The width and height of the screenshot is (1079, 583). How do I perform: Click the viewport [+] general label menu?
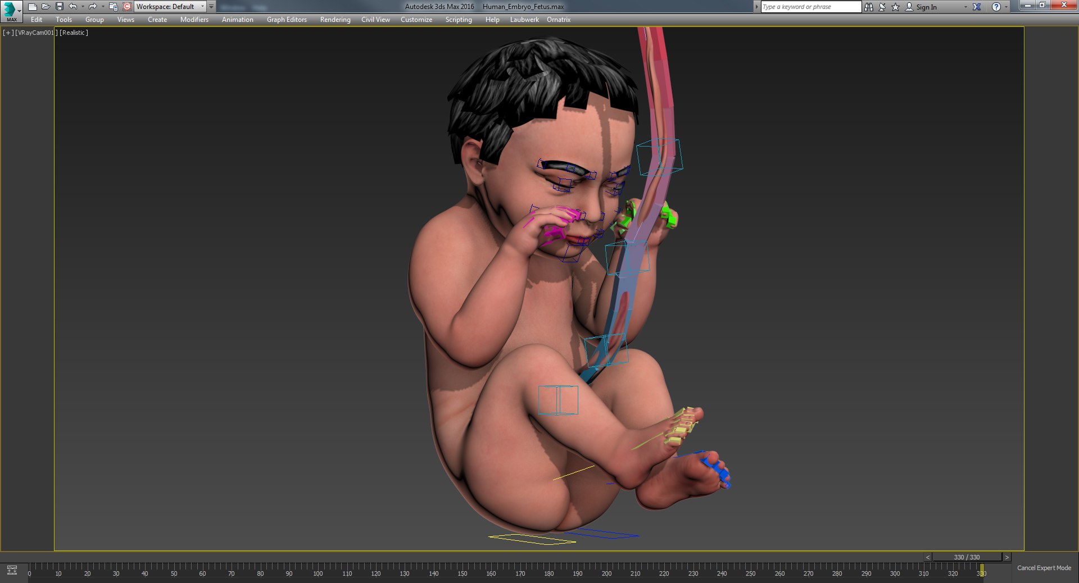pos(8,33)
